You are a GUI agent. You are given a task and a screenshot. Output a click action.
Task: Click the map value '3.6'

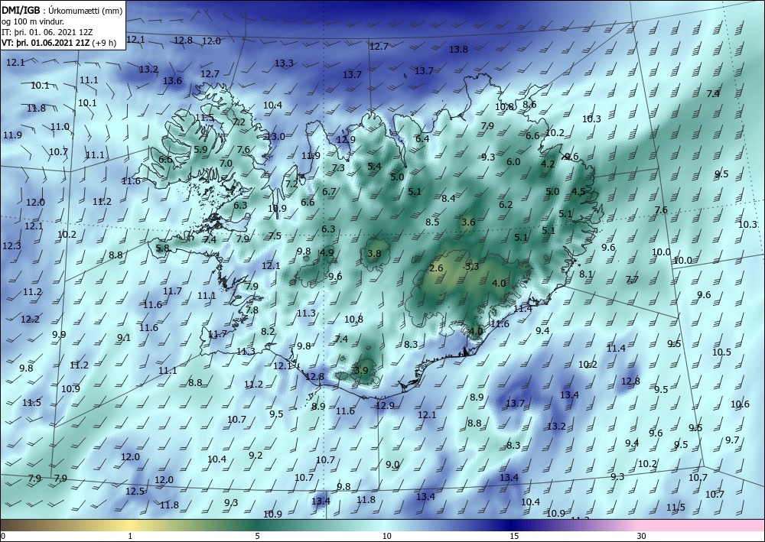468,222
